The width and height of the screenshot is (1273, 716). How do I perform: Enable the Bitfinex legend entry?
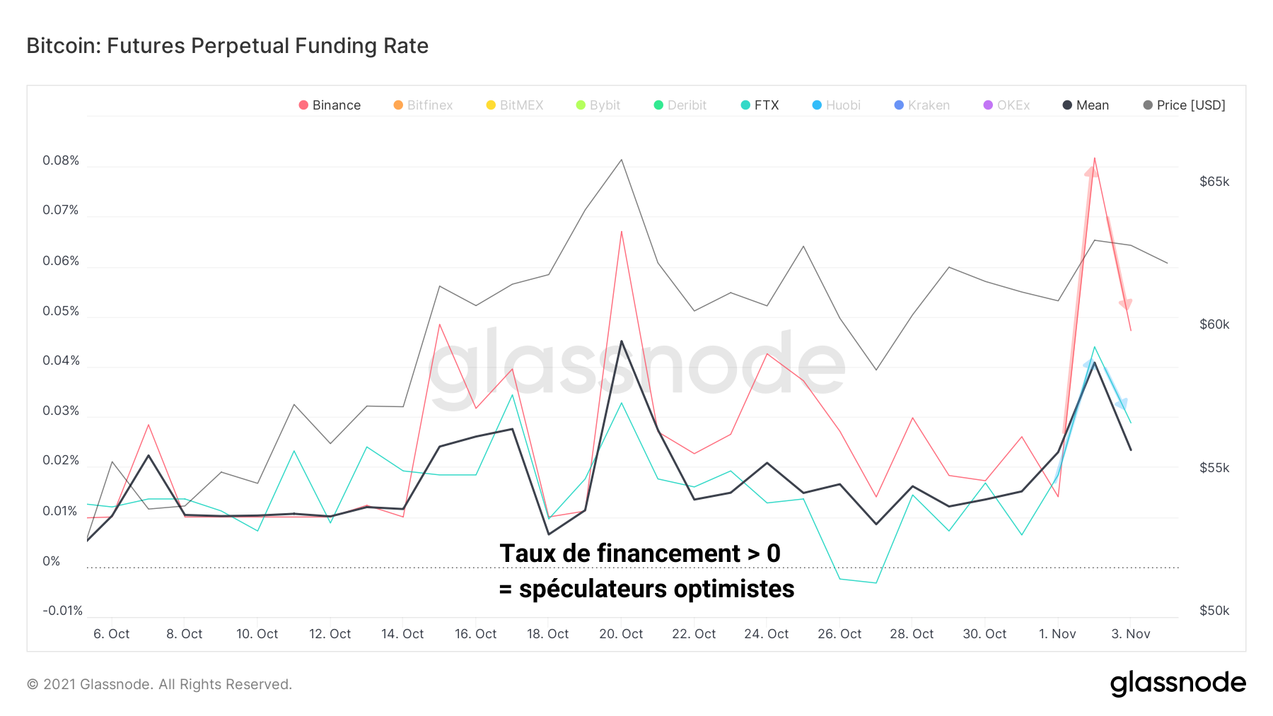[x=423, y=105]
